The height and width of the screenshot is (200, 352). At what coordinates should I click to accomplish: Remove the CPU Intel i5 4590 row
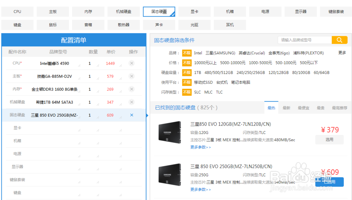point(132,63)
